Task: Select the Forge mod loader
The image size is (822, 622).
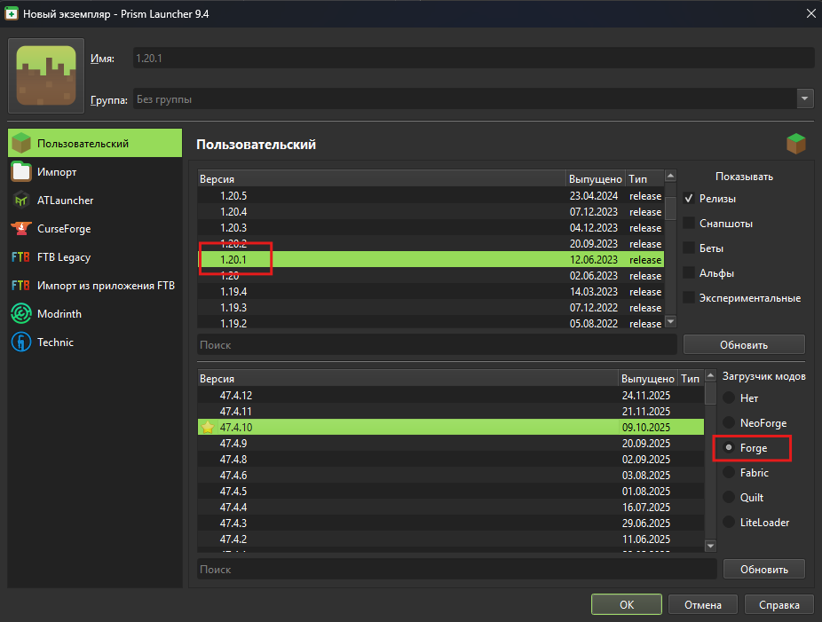Action: 729,447
